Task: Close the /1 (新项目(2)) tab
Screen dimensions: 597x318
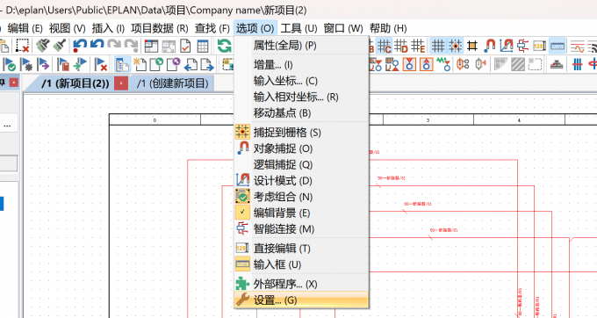Action: 121,83
